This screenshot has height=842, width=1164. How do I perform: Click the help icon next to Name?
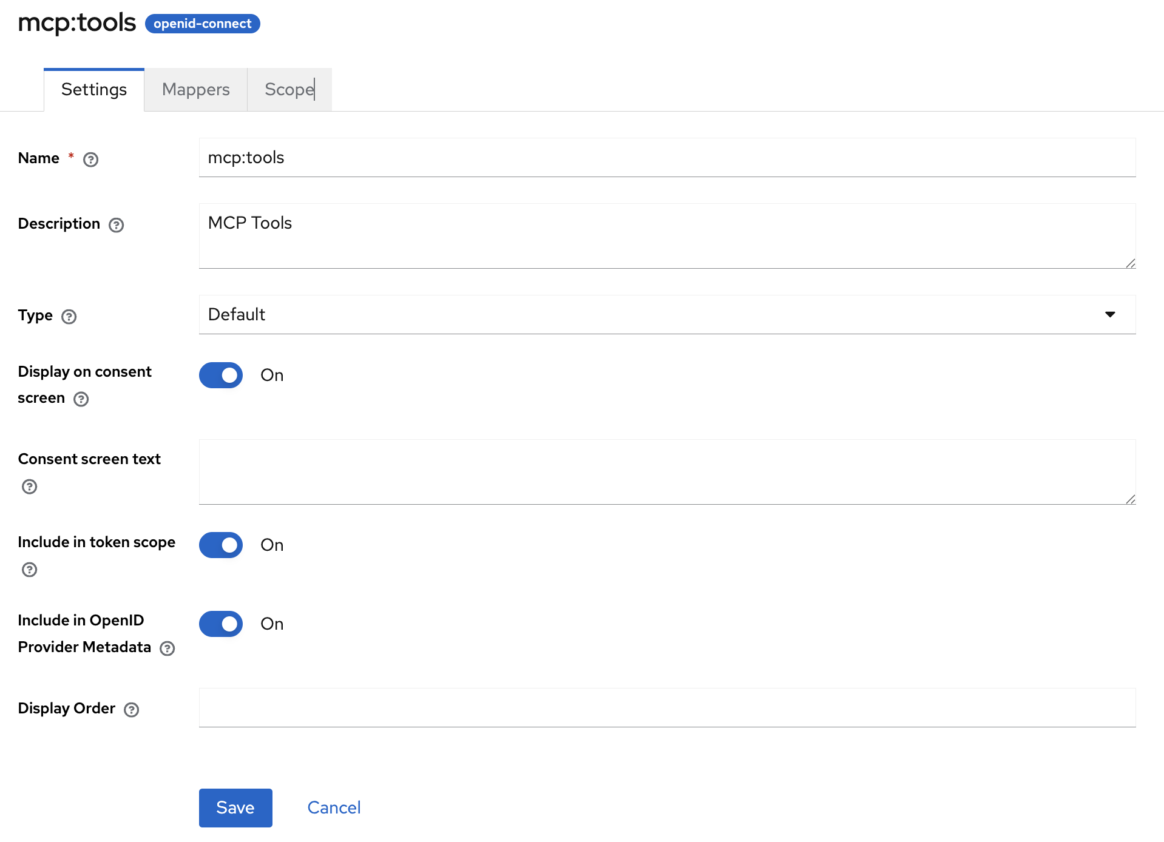[x=90, y=160]
